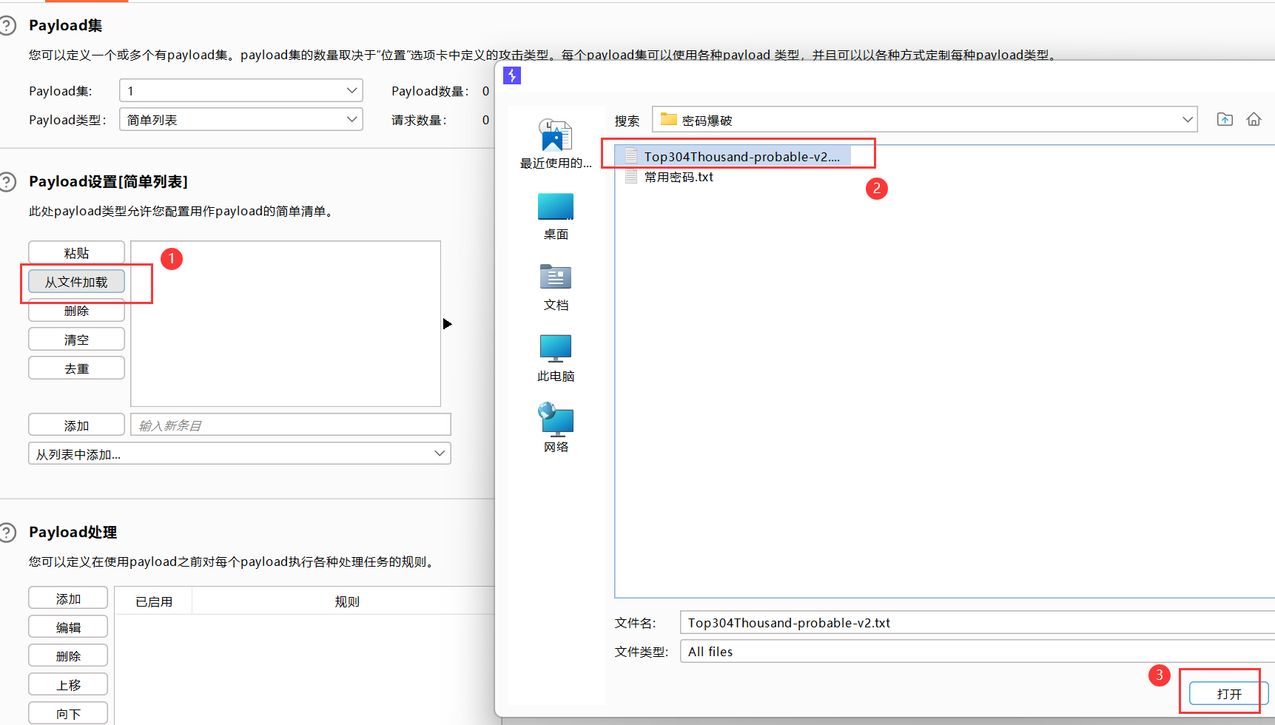The height and width of the screenshot is (725, 1275).
Task: Expand the 从列表中添加 dropdown
Action: (239, 454)
